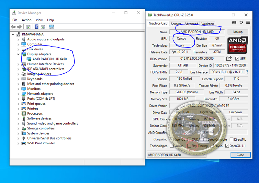Click the Memory Size 1024 MB value
259x183 pixels.
[182, 99]
